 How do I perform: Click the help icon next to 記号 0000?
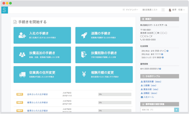point(163,58)
